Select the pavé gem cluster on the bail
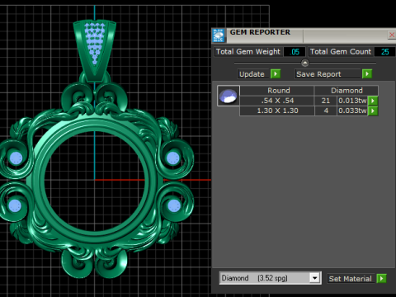Image resolution: width=396 pixels, height=297 pixels. click(x=95, y=43)
